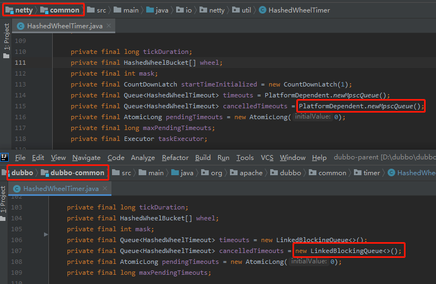Click the HashedWhe class breadcrumb in dubbo window
Screen dimensions: 436x284
tap(412, 172)
